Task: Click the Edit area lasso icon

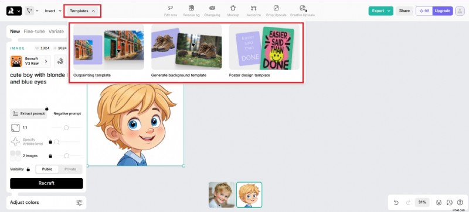Action: pos(171,8)
